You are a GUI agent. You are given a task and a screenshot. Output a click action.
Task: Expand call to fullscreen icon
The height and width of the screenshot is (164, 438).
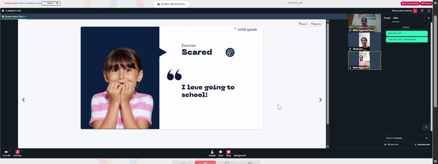(x=429, y=10)
